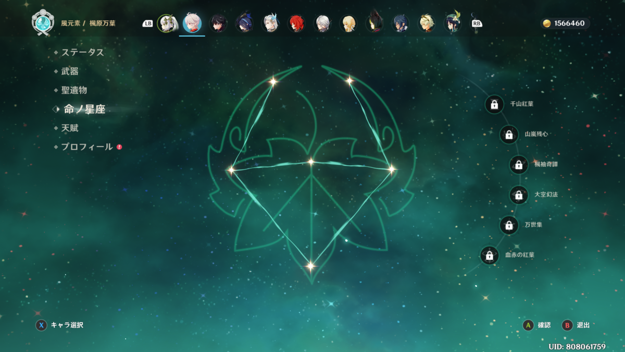Click the キャラ選択 label
Viewport: 625px width, 352px height.
point(67,325)
